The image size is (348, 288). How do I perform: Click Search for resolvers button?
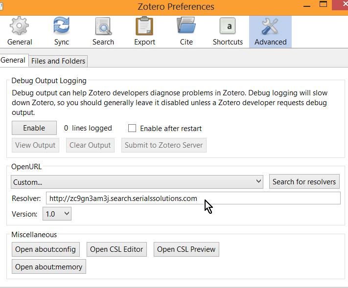tap(304, 182)
